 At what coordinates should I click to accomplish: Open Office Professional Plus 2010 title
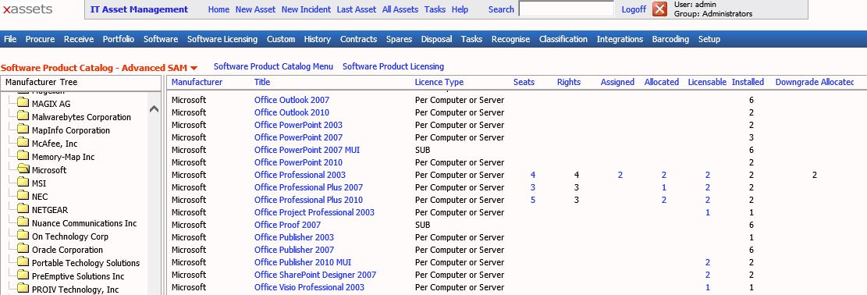308,200
